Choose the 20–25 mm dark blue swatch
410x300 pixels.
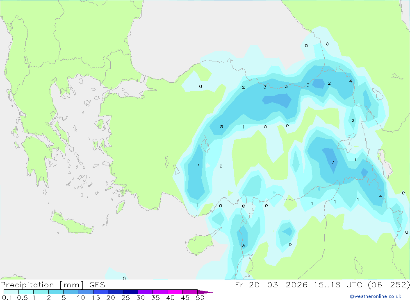115,292
